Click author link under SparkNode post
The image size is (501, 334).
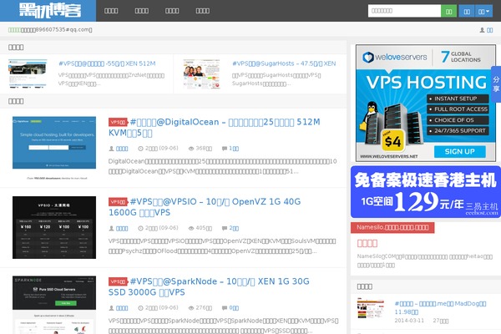point(122,308)
